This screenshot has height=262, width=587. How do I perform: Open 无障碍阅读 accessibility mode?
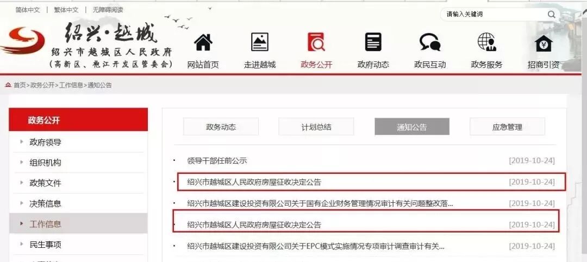pos(108,10)
